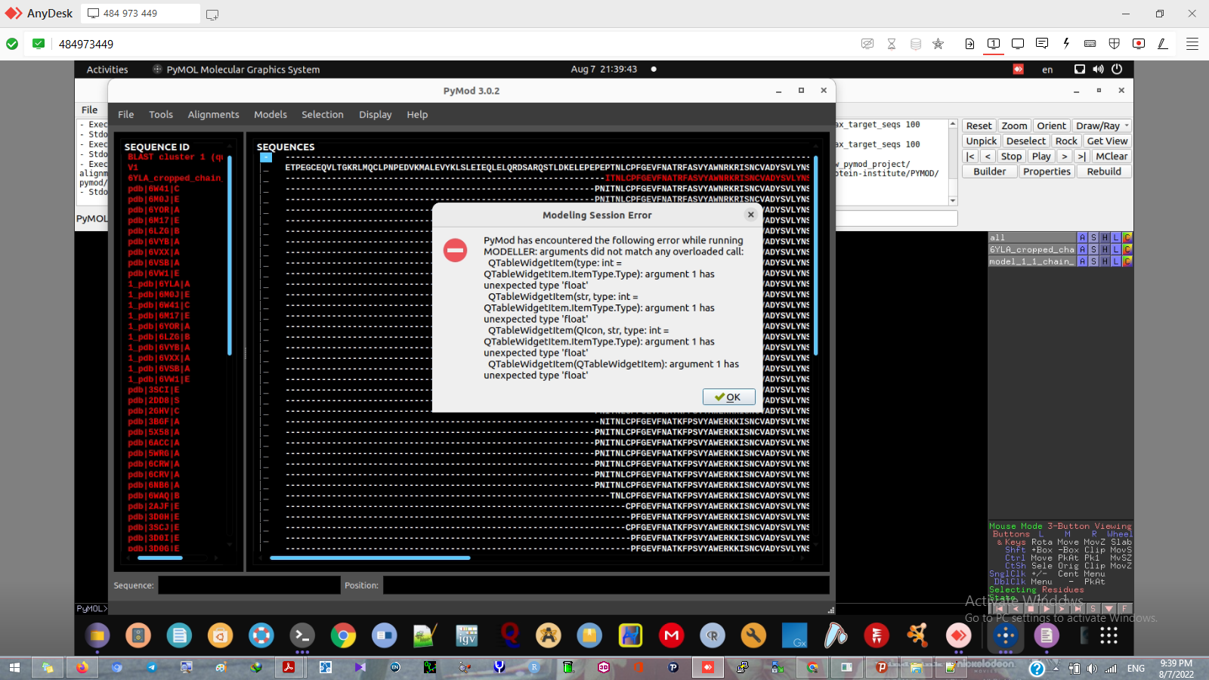The height and width of the screenshot is (680, 1209).
Task: Open PyMod Display menu
Action: click(x=376, y=114)
